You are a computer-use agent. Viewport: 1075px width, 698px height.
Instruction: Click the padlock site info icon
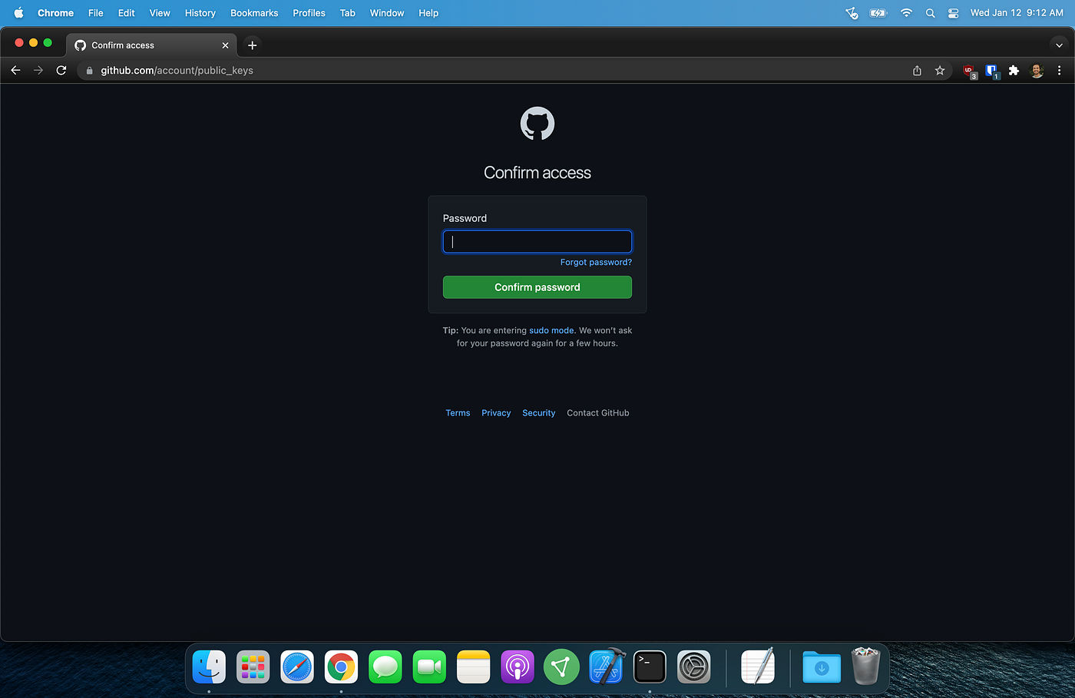[x=89, y=71]
